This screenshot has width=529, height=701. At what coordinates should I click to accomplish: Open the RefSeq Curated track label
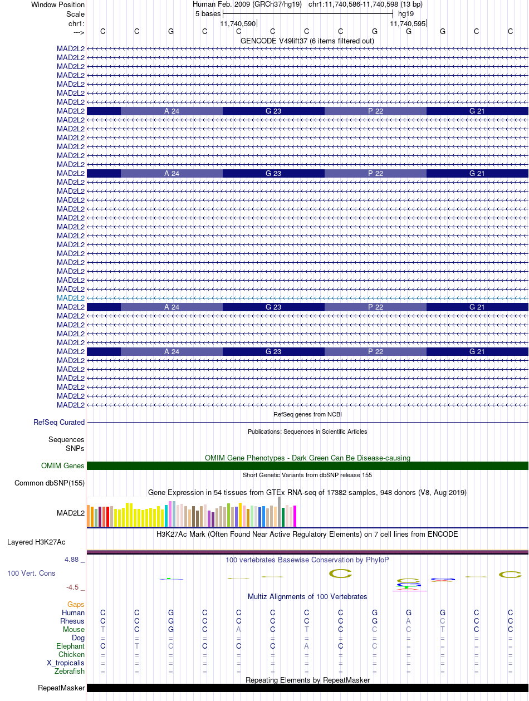[59, 422]
